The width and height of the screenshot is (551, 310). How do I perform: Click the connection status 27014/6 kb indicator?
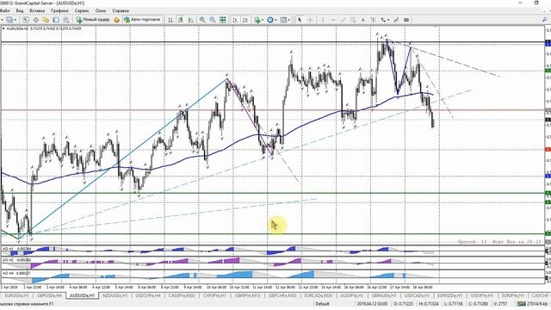(533, 304)
